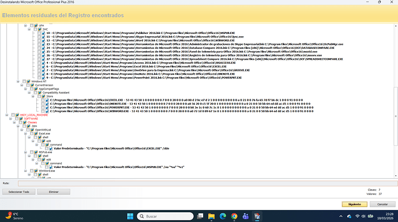Check the box for the Word 2016.lnk entry
This screenshot has height=222, width=398.
tap(39, 40)
